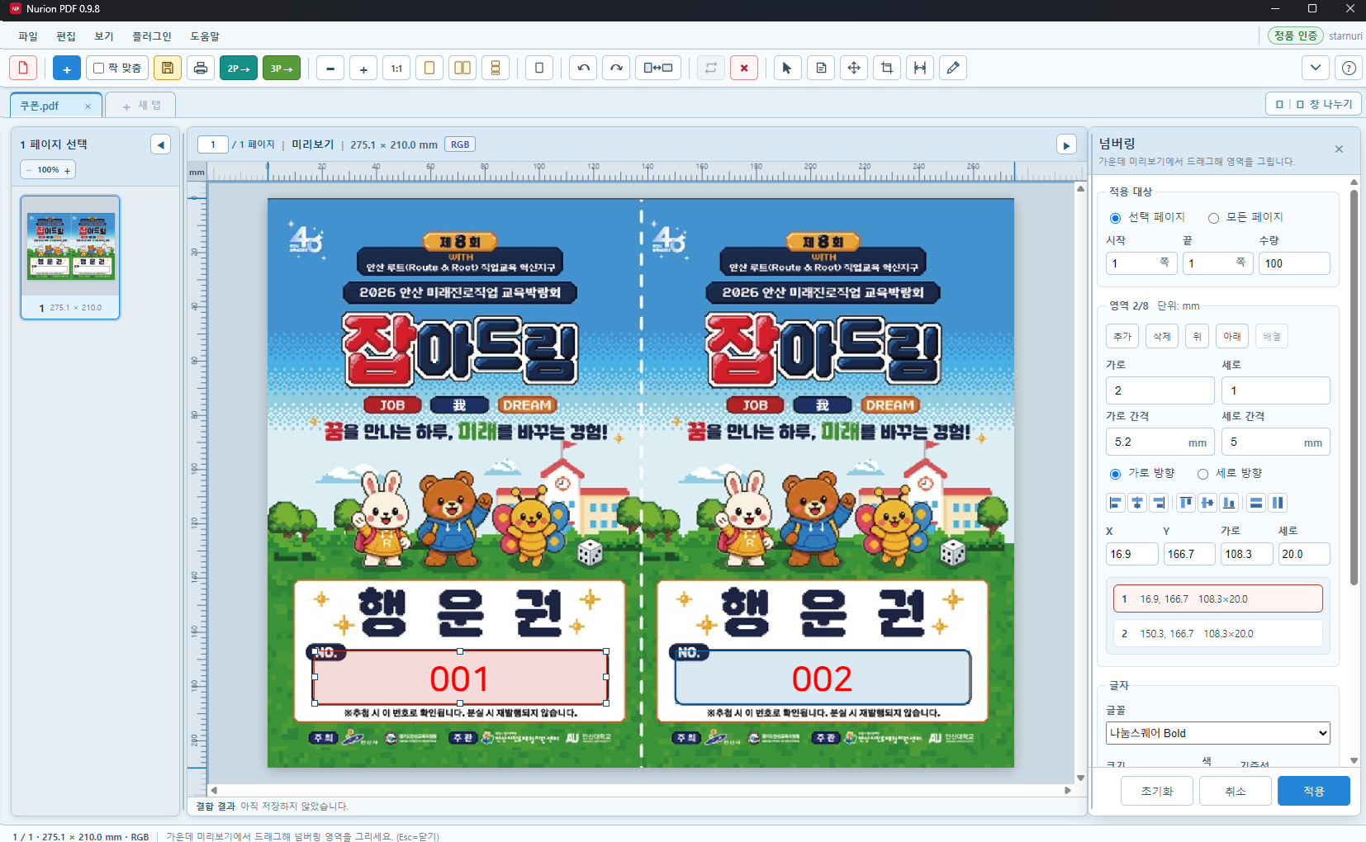The width and height of the screenshot is (1366, 842).
Task: Toggle the 짝 맞춤 checkbox
Action: (99, 68)
